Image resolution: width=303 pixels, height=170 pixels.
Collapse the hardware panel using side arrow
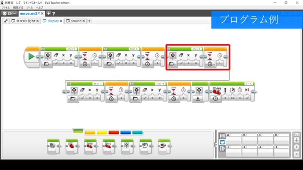[x=216, y=145]
